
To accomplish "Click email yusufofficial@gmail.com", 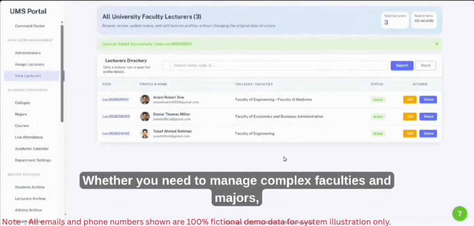I will [x=172, y=136].
